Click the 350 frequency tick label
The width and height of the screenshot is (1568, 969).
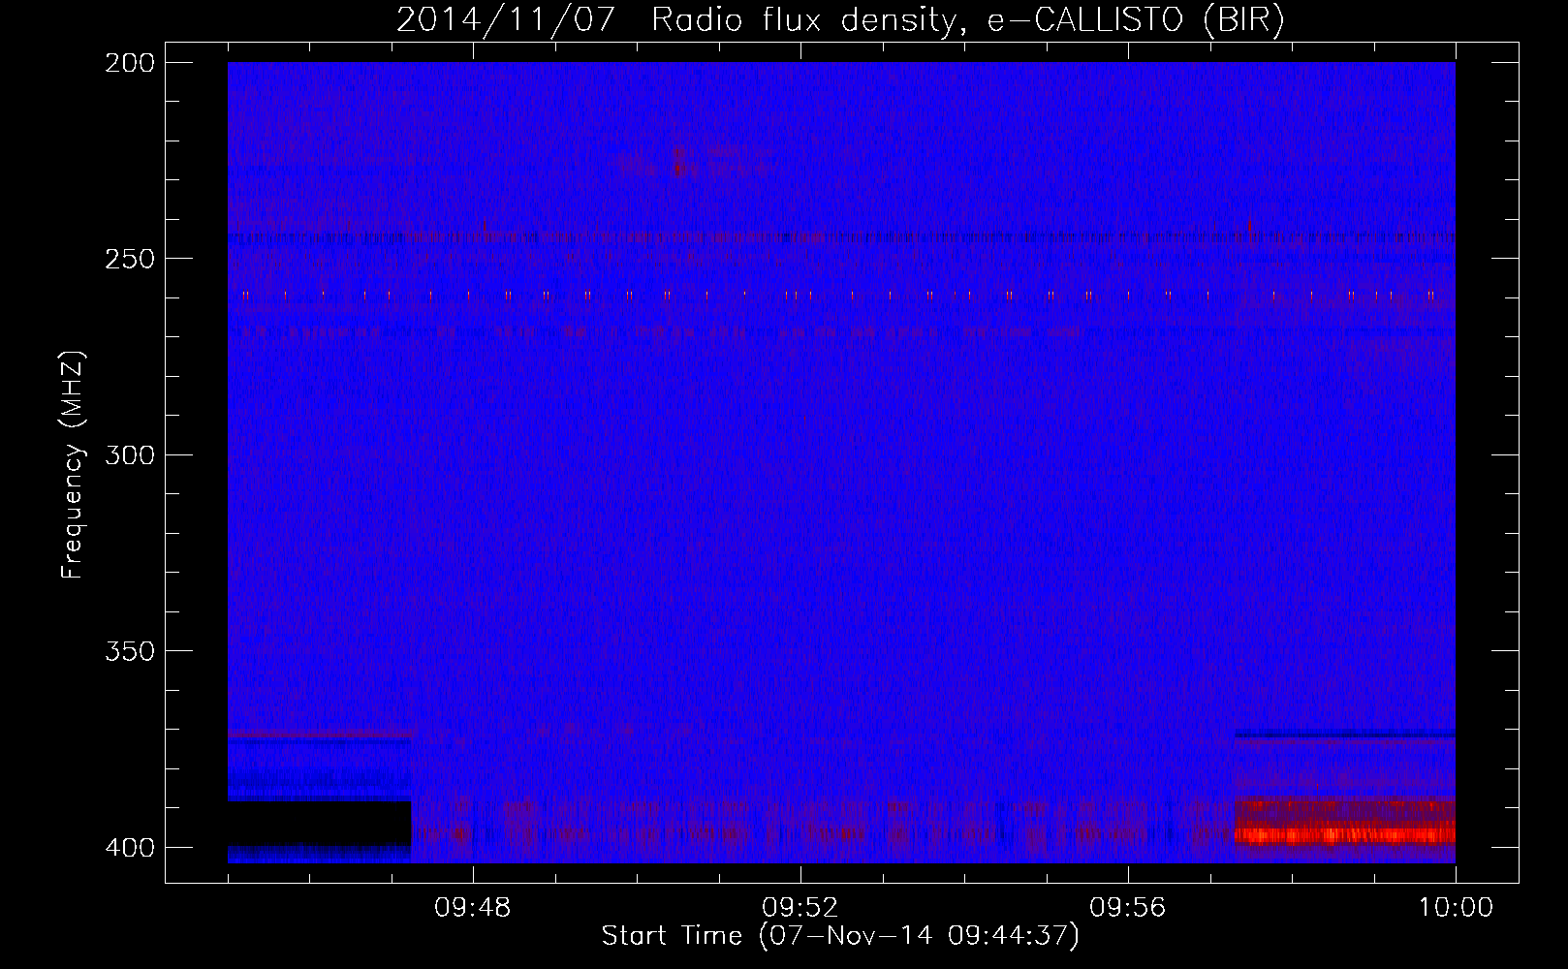click(x=130, y=651)
